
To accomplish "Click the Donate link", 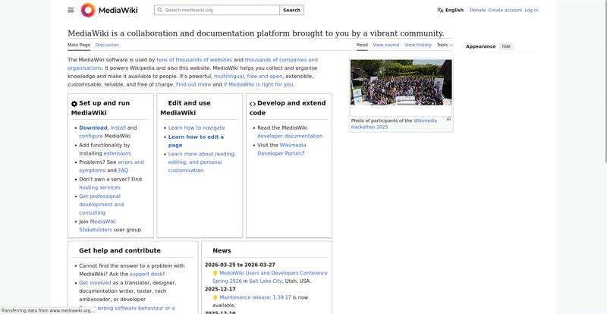I will coord(477,10).
